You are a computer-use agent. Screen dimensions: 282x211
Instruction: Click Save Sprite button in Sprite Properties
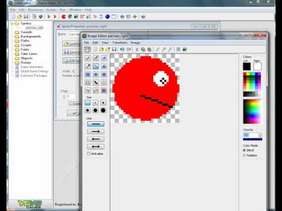coord(71,52)
